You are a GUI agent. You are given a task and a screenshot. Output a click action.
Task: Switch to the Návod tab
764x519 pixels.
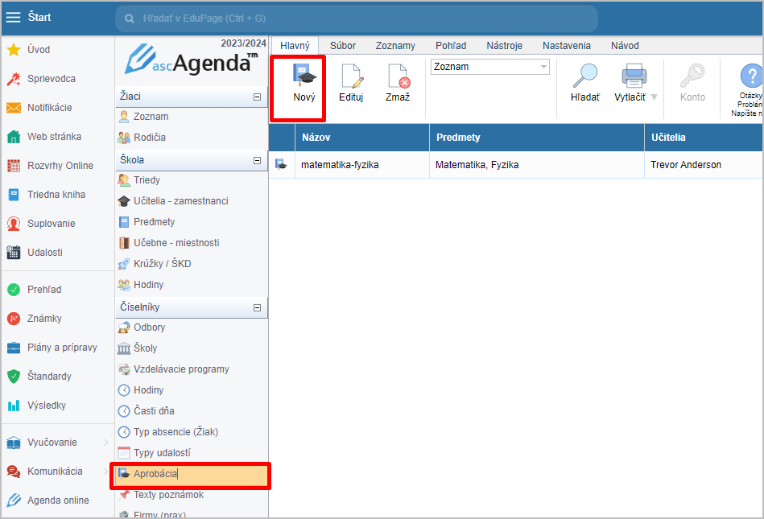(x=625, y=45)
